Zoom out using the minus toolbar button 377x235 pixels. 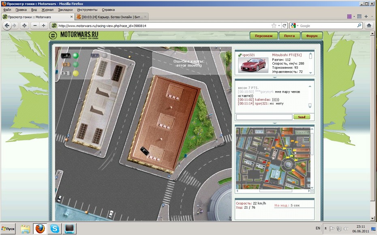(x=35, y=25)
